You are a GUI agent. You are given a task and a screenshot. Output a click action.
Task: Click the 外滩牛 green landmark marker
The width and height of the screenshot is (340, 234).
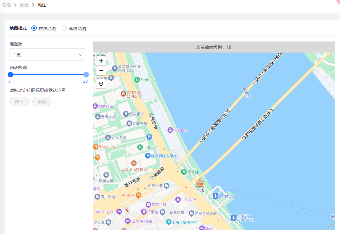(137, 80)
